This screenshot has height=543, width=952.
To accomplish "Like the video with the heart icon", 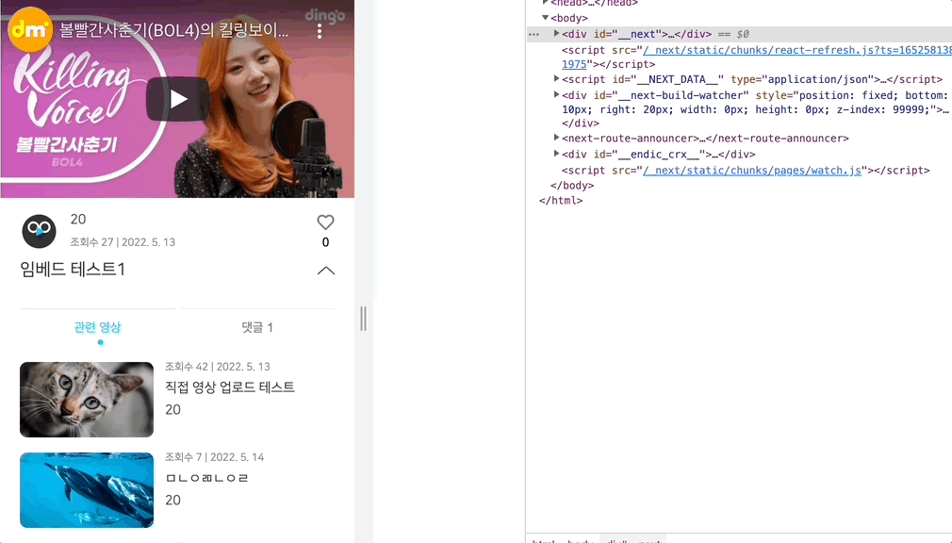I will coord(325,222).
